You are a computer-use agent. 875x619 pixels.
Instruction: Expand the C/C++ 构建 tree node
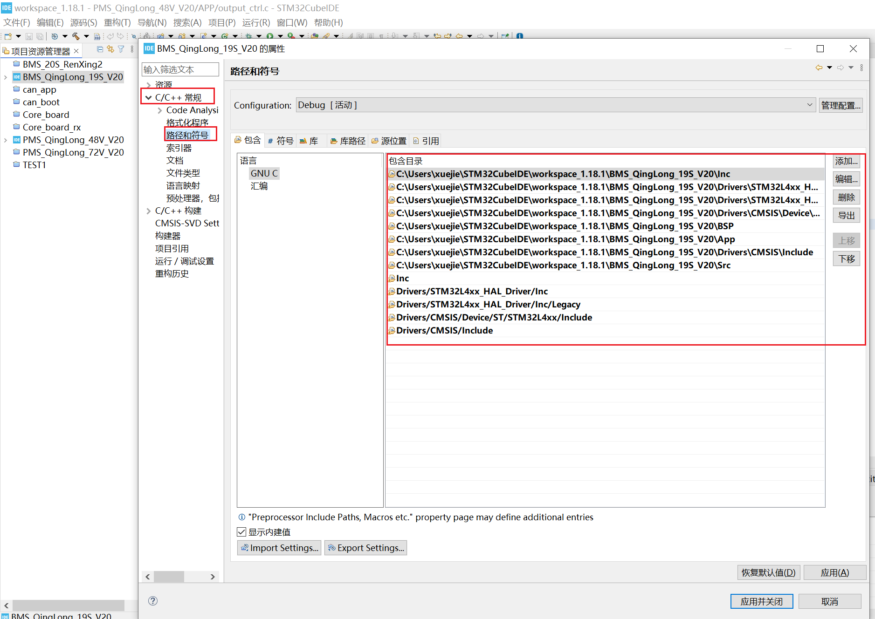click(x=149, y=211)
